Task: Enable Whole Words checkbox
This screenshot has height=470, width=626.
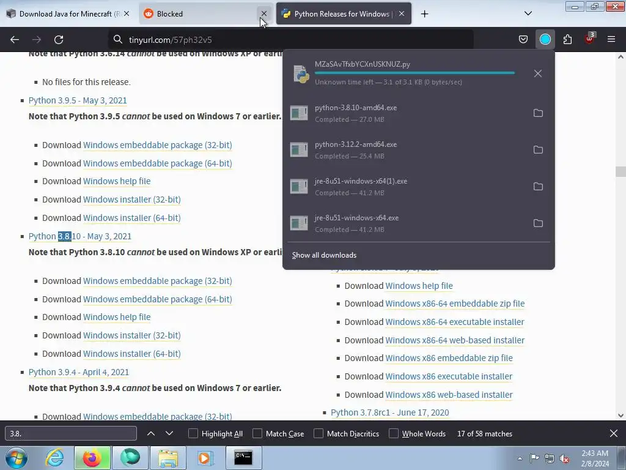Action: click(x=394, y=434)
